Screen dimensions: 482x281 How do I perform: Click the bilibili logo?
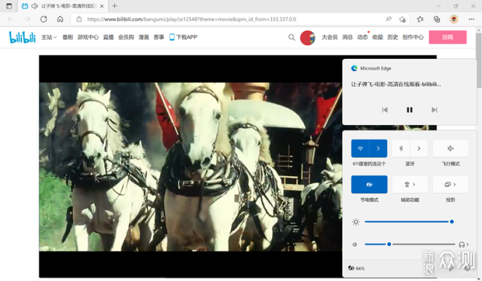[x=23, y=37]
